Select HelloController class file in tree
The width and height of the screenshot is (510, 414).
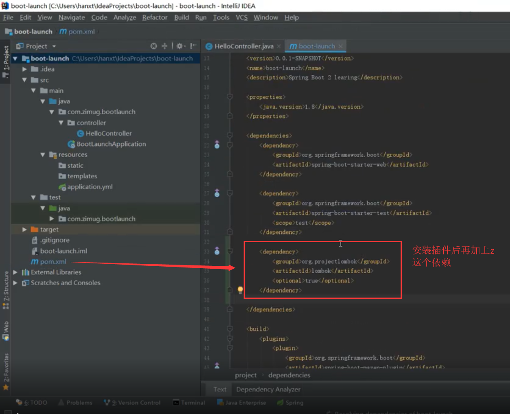point(104,133)
